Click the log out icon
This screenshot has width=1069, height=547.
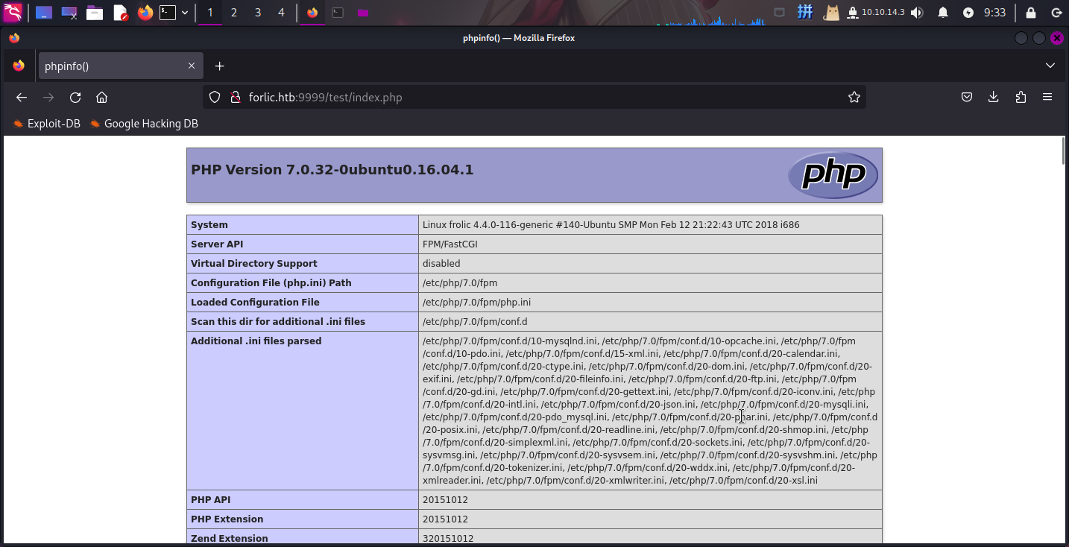[x=1056, y=13]
